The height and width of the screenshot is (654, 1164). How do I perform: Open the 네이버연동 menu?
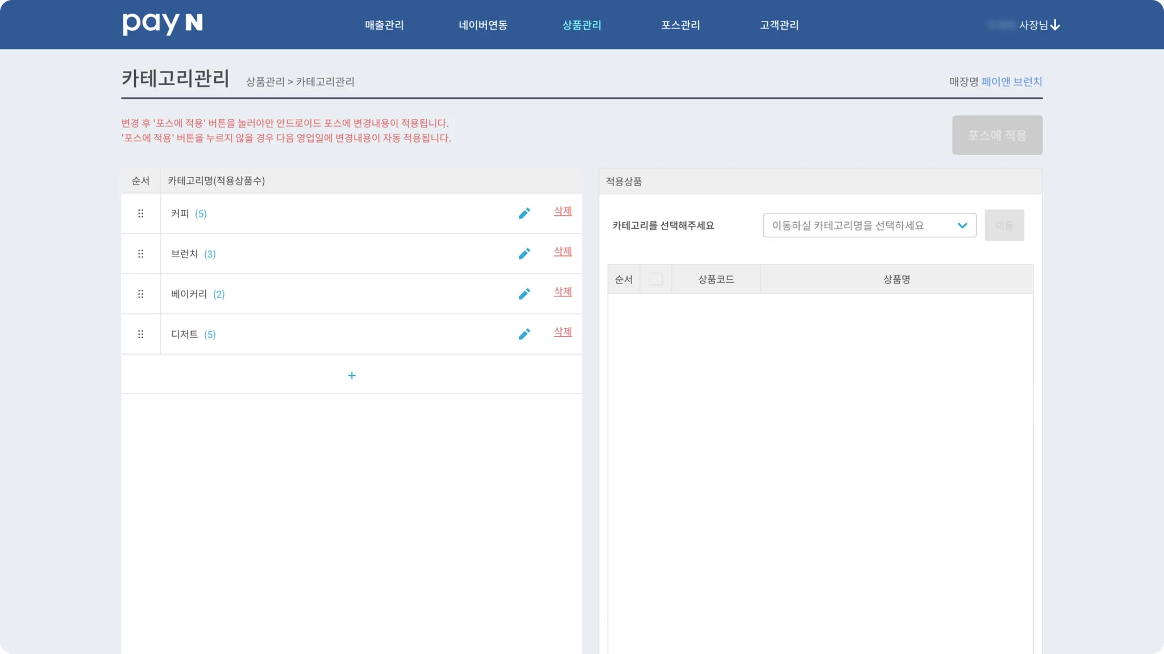(x=483, y=25)
